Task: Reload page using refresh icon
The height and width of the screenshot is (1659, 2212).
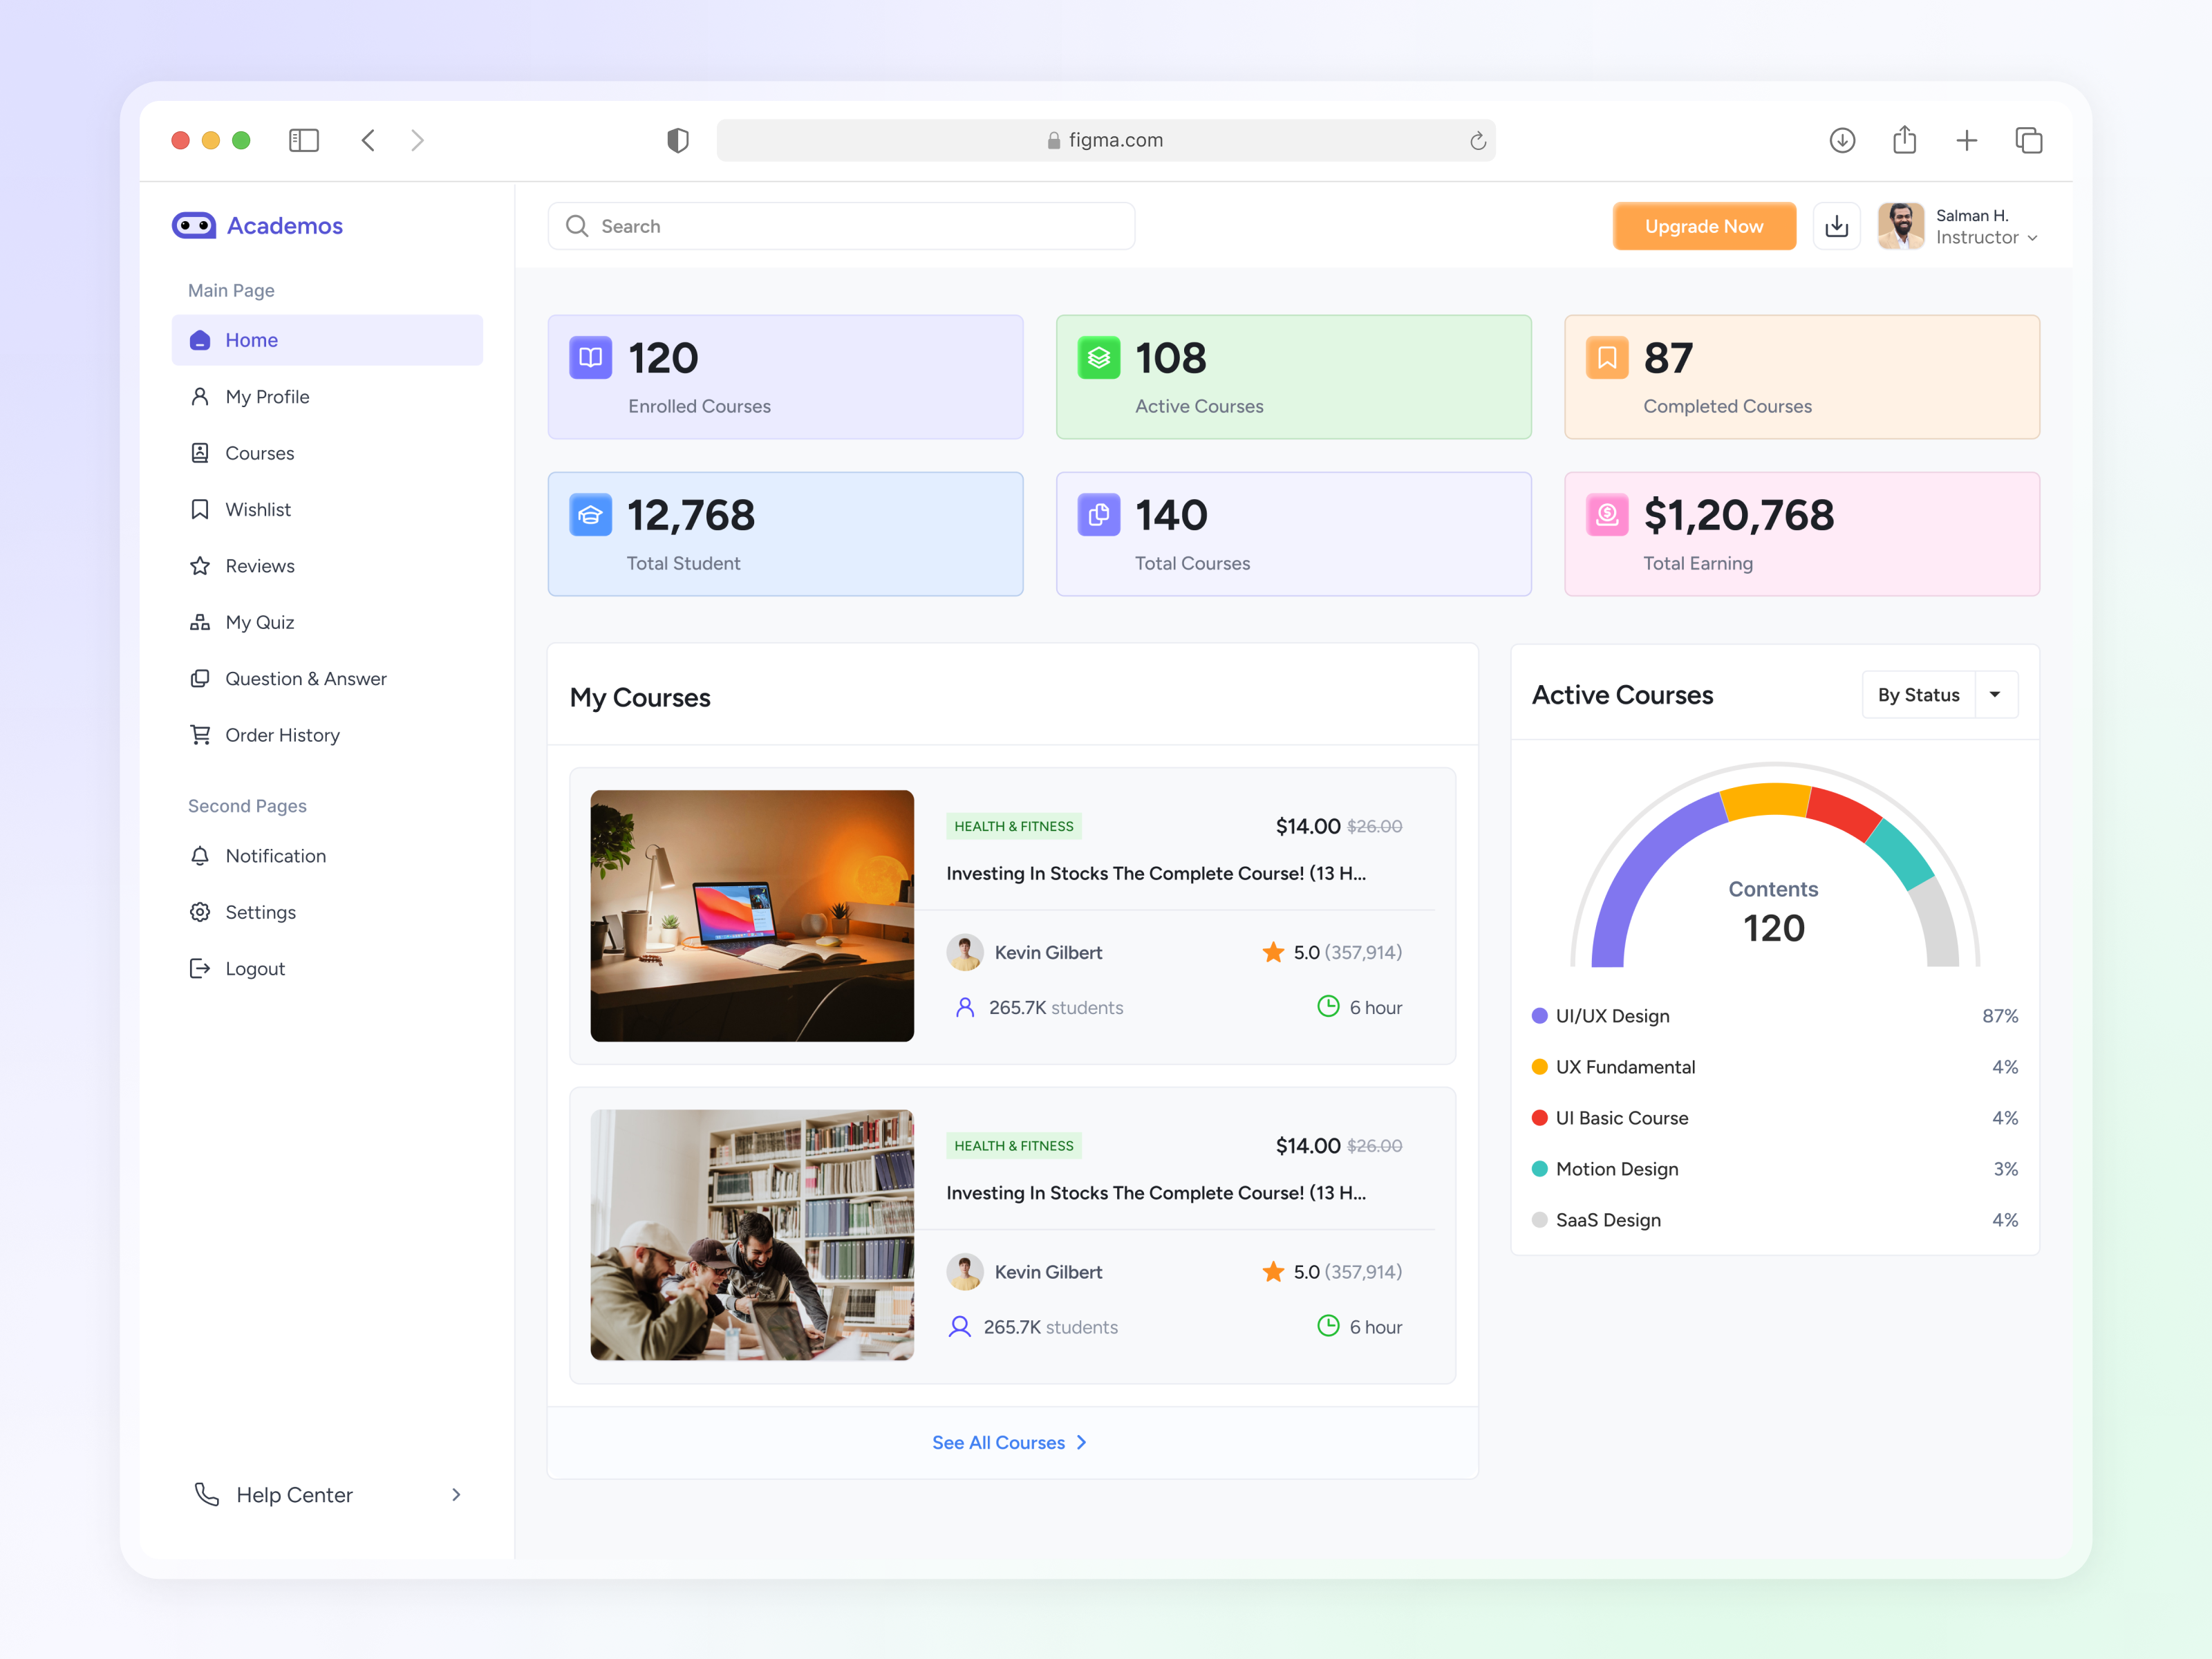Action: (x=1478, y=141)
